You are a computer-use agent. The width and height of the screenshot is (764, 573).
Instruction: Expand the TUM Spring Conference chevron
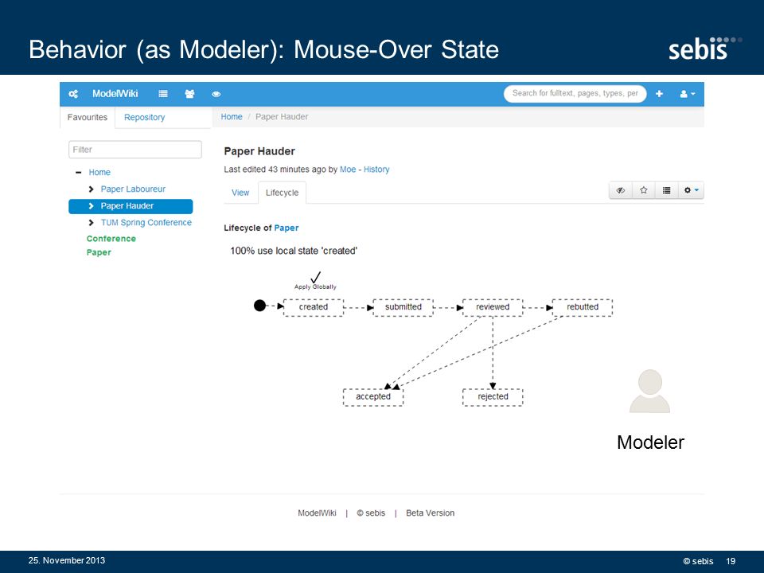91,223
